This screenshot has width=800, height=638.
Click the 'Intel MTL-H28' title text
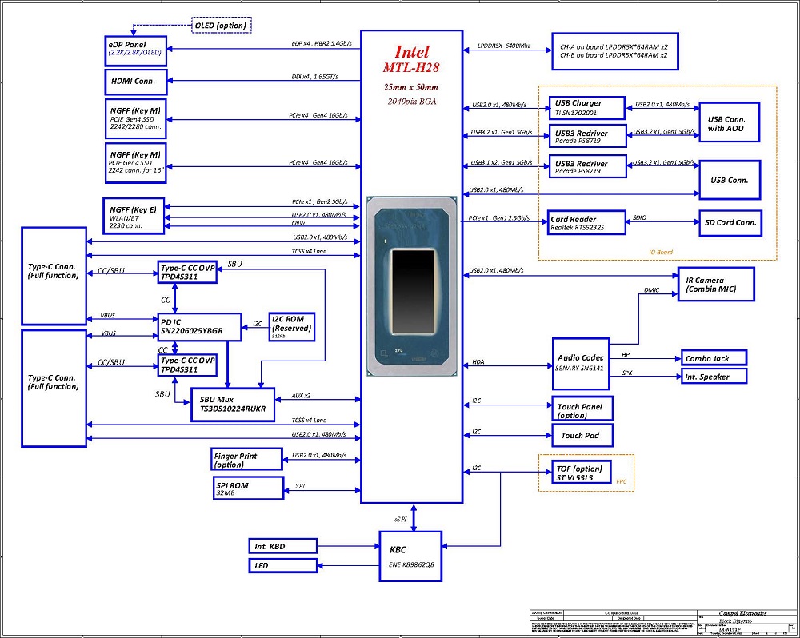(411, 59)
